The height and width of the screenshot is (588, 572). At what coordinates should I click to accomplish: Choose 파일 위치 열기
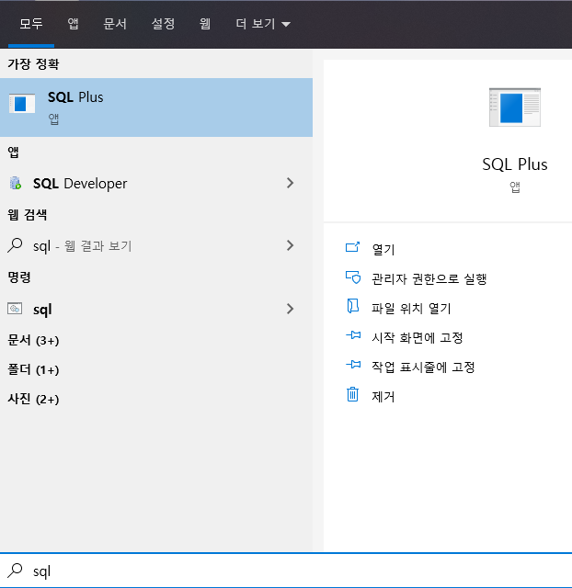click(411, 309)
